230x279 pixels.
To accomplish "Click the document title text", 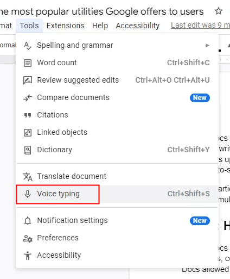I will coord(101,11).
